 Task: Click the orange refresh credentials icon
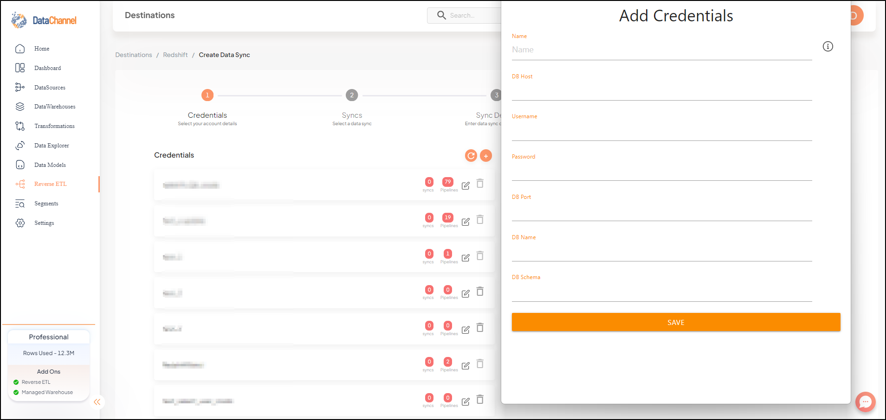[471, 156]
